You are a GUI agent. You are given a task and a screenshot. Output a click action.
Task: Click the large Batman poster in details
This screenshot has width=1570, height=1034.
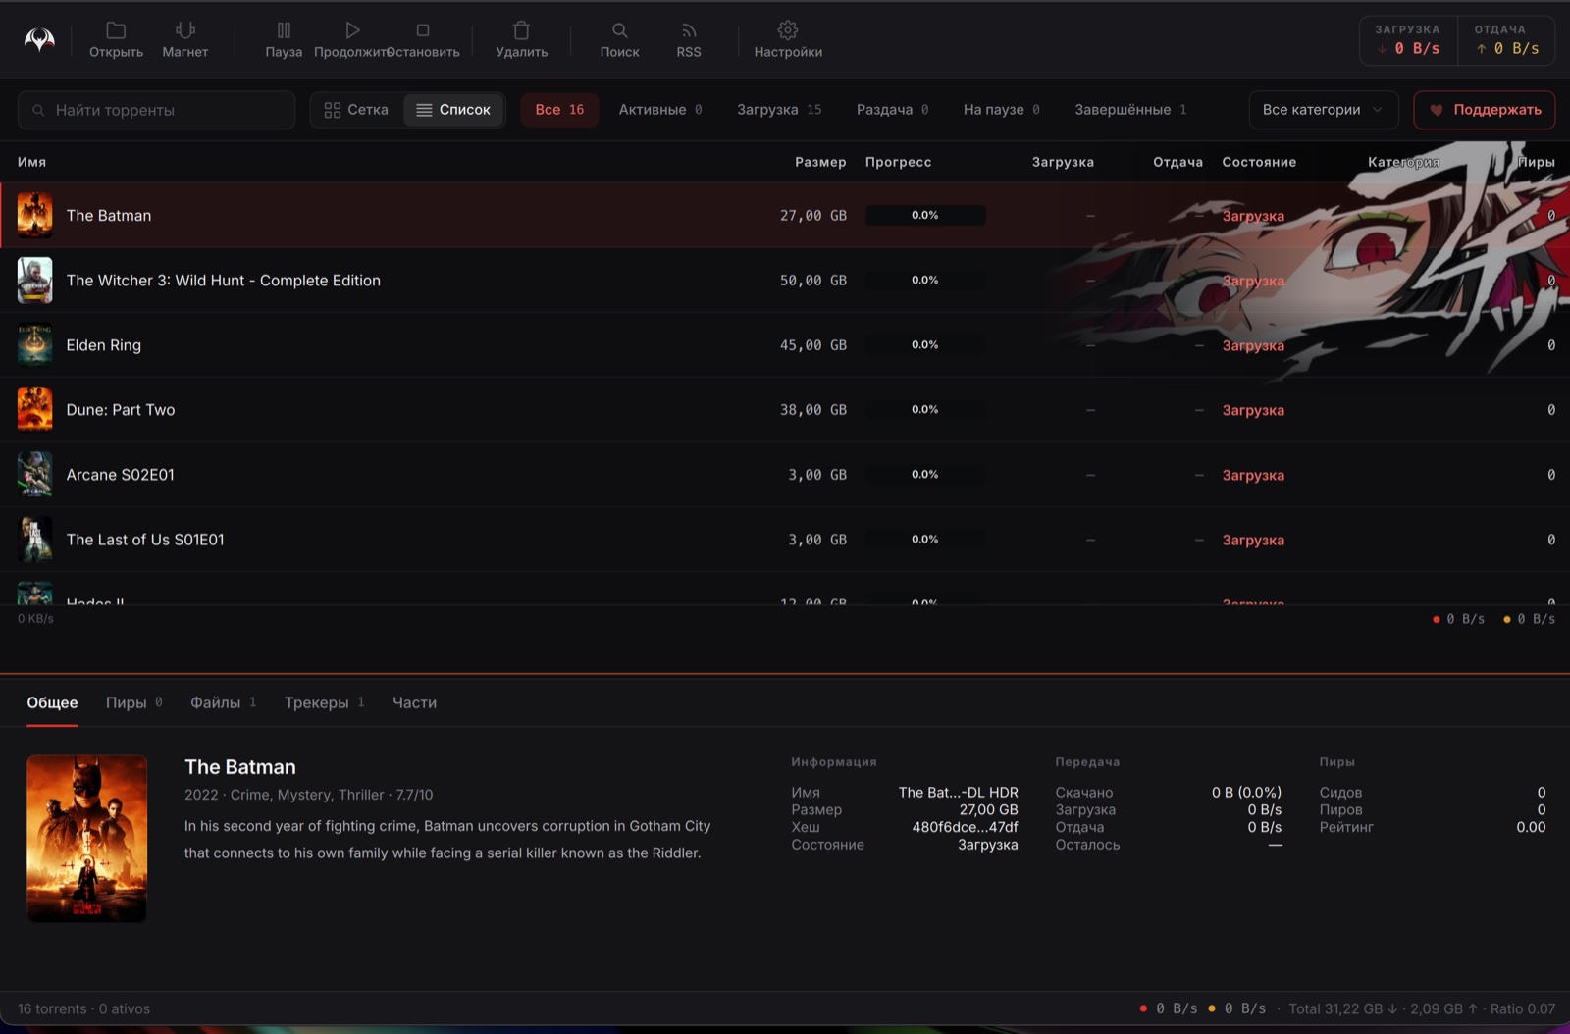click(x=86, y=839)
